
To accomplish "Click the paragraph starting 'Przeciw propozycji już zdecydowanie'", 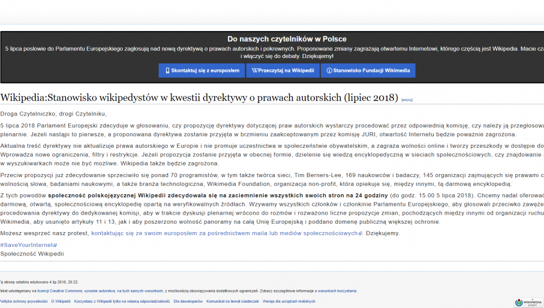I will (x=272, y=179).
